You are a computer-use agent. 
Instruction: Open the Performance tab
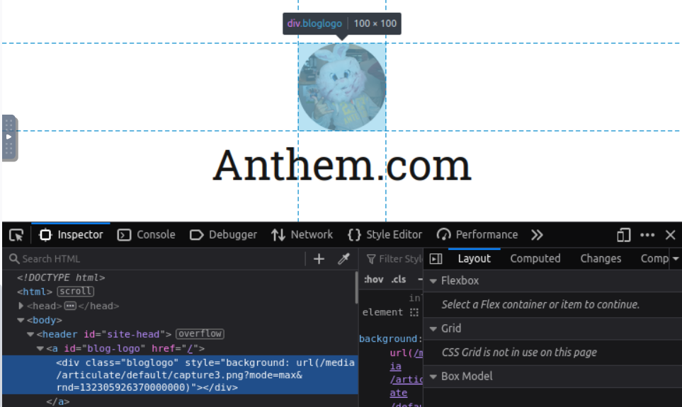click(x=477, y=235)
